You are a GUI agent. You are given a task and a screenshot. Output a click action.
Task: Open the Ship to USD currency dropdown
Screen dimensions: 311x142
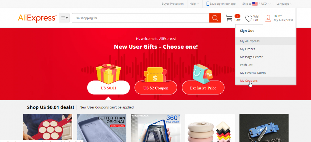256,4
